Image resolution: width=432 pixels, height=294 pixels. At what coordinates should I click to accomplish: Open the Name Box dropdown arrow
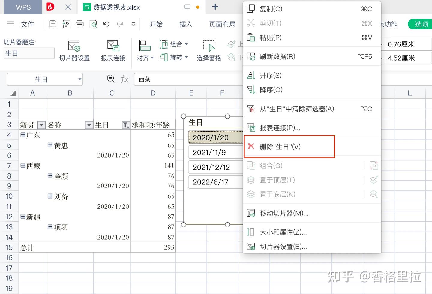tap(80, 79)
